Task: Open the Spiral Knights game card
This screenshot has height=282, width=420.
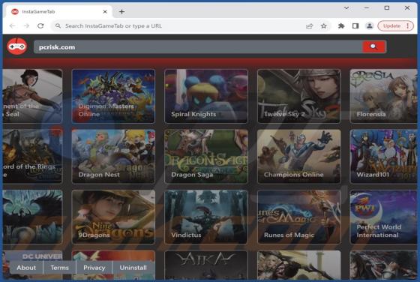Action: click(x=206, y=96)
